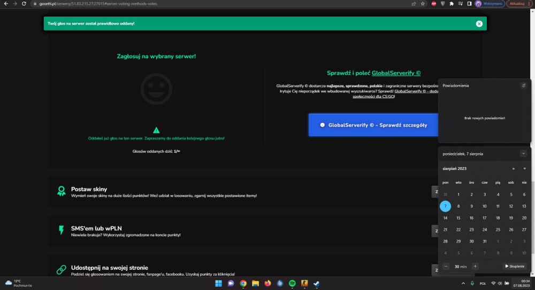Start a focus session with 'Skupienie' button
Screen dimensions: 535x290
coord(515,266)
